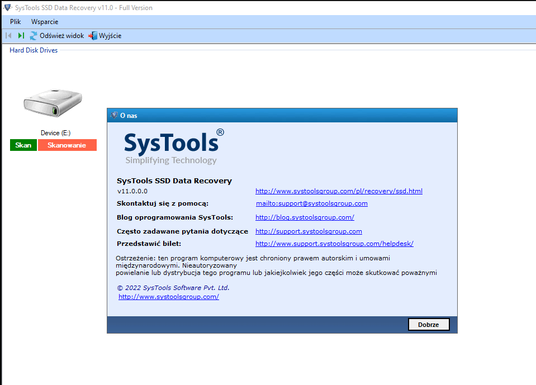Click the green next navigation arrow icon
The width and height of the screenshot is (536, 385).
tap(21, 36)
